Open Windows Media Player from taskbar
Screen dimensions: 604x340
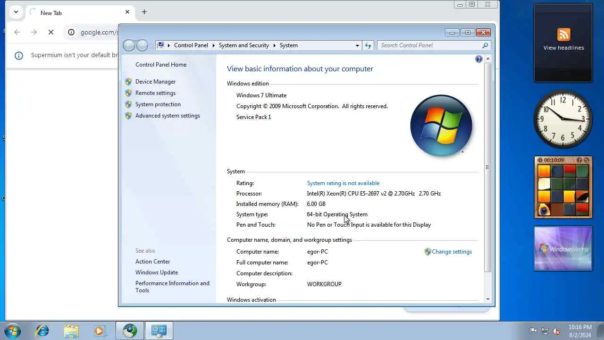(x=100, y=331)
